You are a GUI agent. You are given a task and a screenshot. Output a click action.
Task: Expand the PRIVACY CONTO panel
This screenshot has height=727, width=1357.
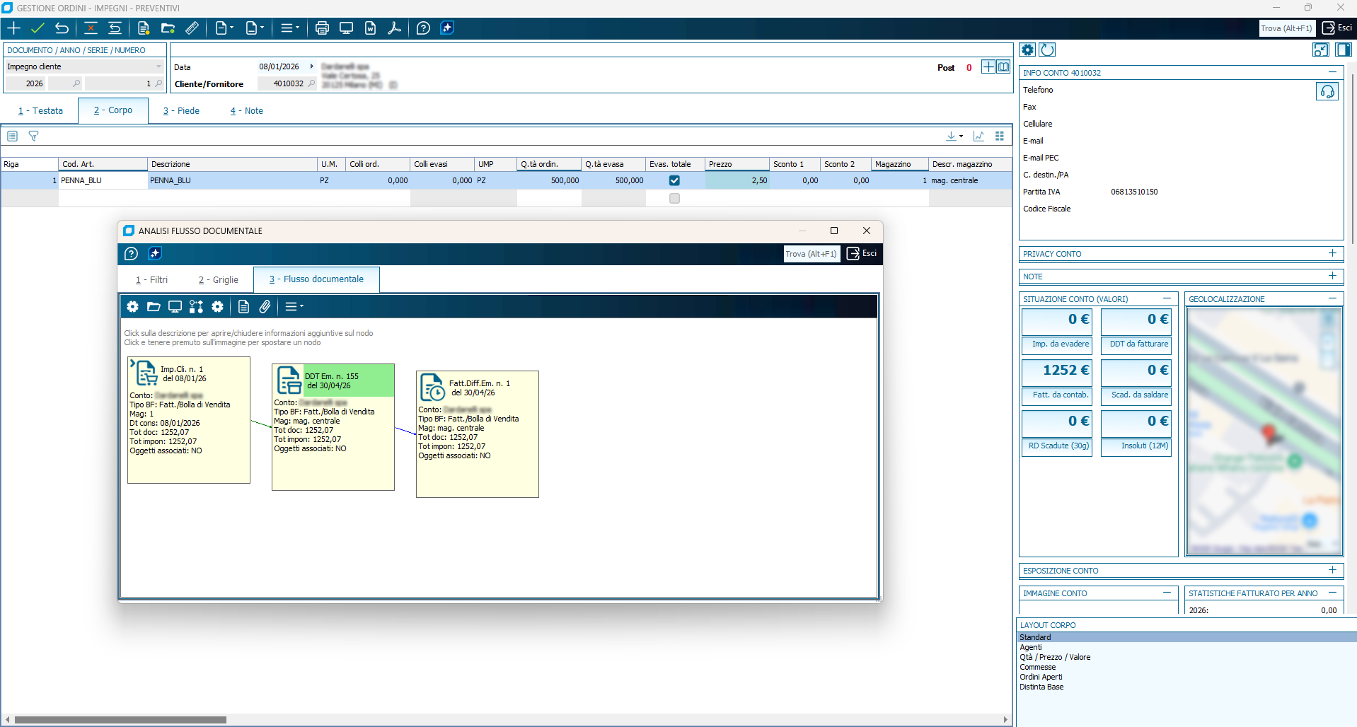click(x=1332, y=253)
